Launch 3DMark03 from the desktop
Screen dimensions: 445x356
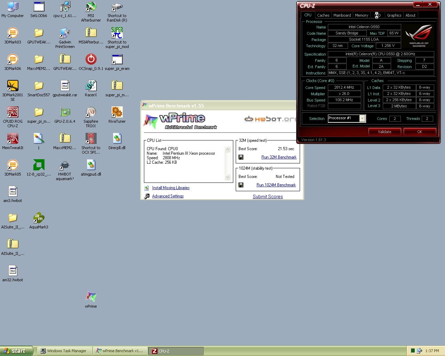(x=13, y=36)
